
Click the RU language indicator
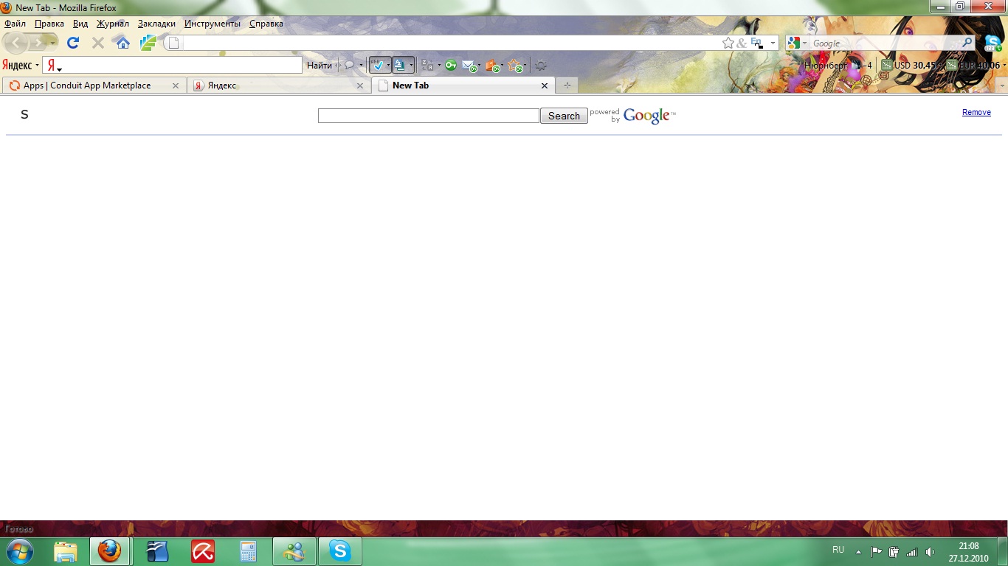(838, 550)
